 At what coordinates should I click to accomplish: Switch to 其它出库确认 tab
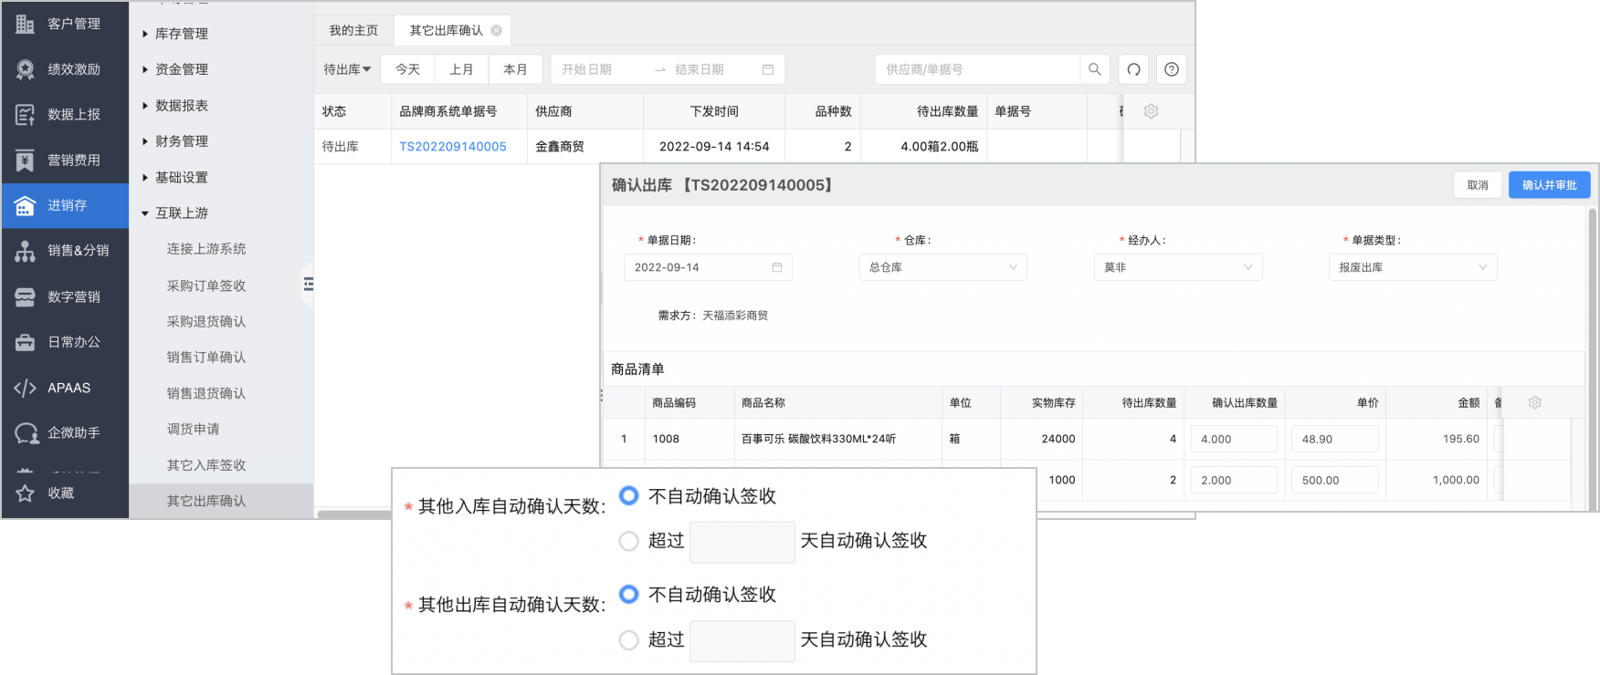click(447, 30)
